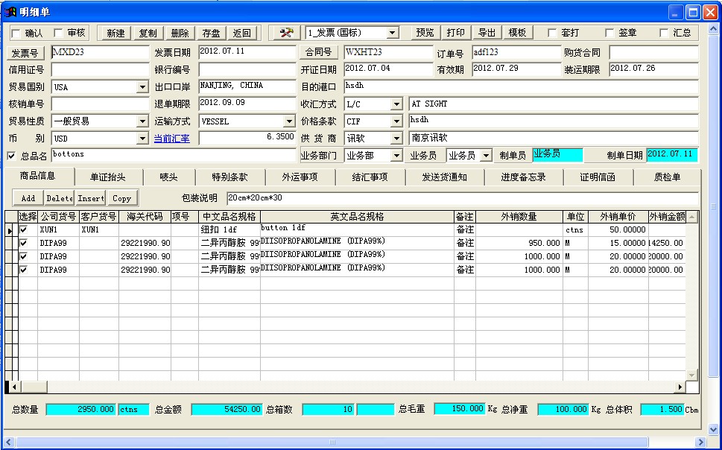Viewport: 722px width, 450px height.
Task: Uncheck the 总品名 checkbox
Action: (11, 156)
